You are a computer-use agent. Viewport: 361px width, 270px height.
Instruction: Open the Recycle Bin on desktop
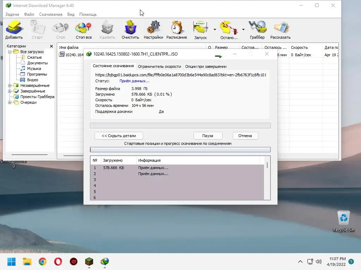pyautogui.click(x=343, y=221)
